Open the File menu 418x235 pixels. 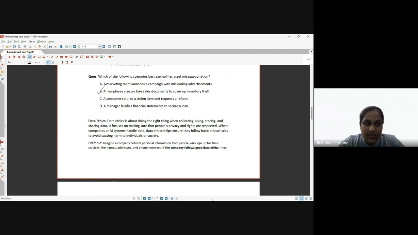click(3, 41)
